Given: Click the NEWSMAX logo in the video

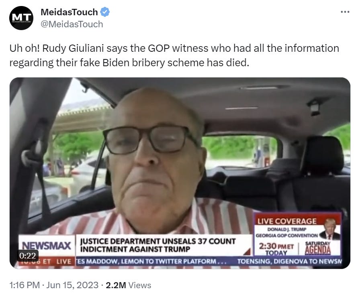Looking at the screenshot, I should (x=46, y=245).
